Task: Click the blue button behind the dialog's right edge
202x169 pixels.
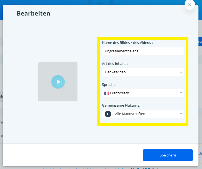Action: click(200, 41)
